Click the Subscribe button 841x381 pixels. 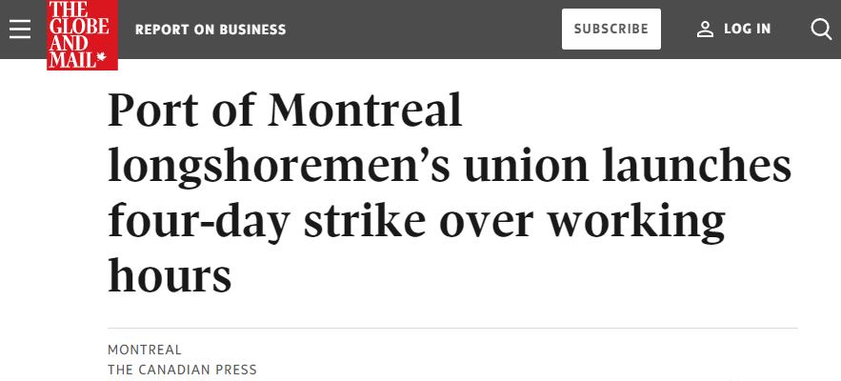[x=611, y=29]
